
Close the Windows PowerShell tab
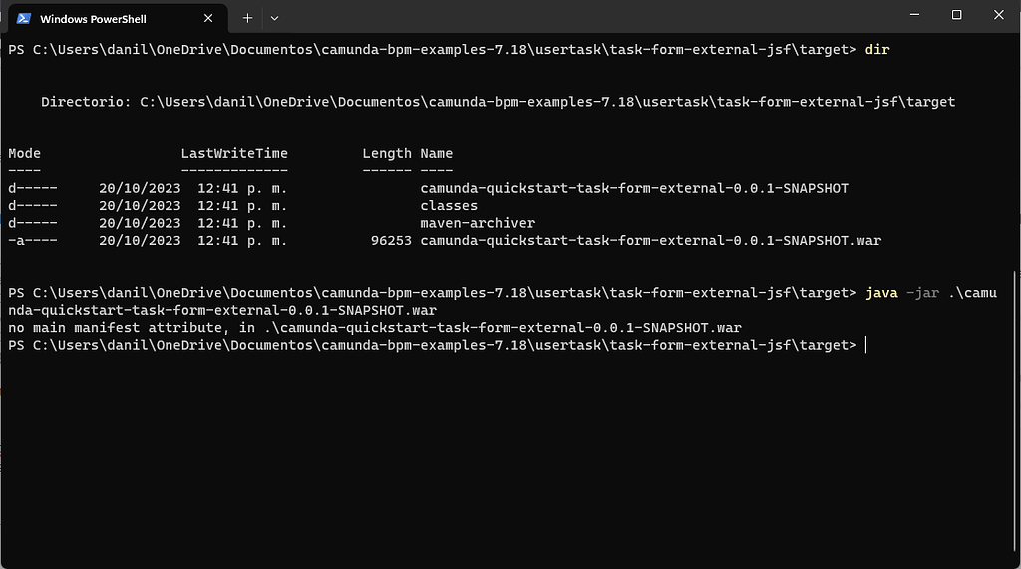click(208, 18)
